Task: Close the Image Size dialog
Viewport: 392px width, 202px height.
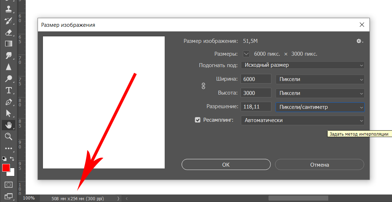Action: (x=362, y=25)
